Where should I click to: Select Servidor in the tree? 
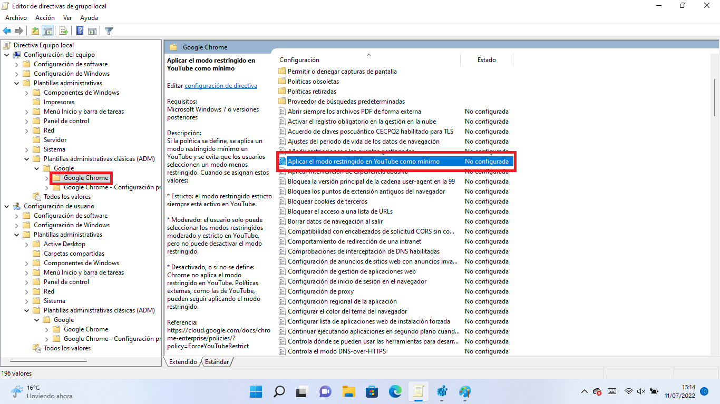click(55, 140)
